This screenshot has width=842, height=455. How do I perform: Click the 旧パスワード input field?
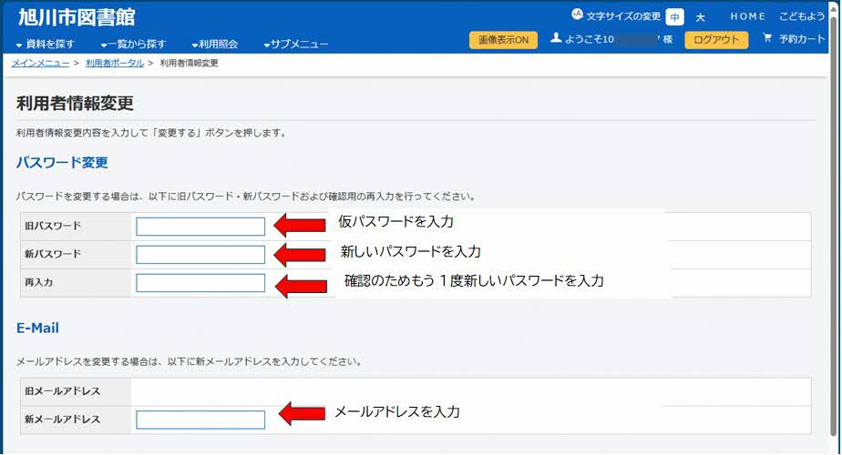[x=200, y=227]
